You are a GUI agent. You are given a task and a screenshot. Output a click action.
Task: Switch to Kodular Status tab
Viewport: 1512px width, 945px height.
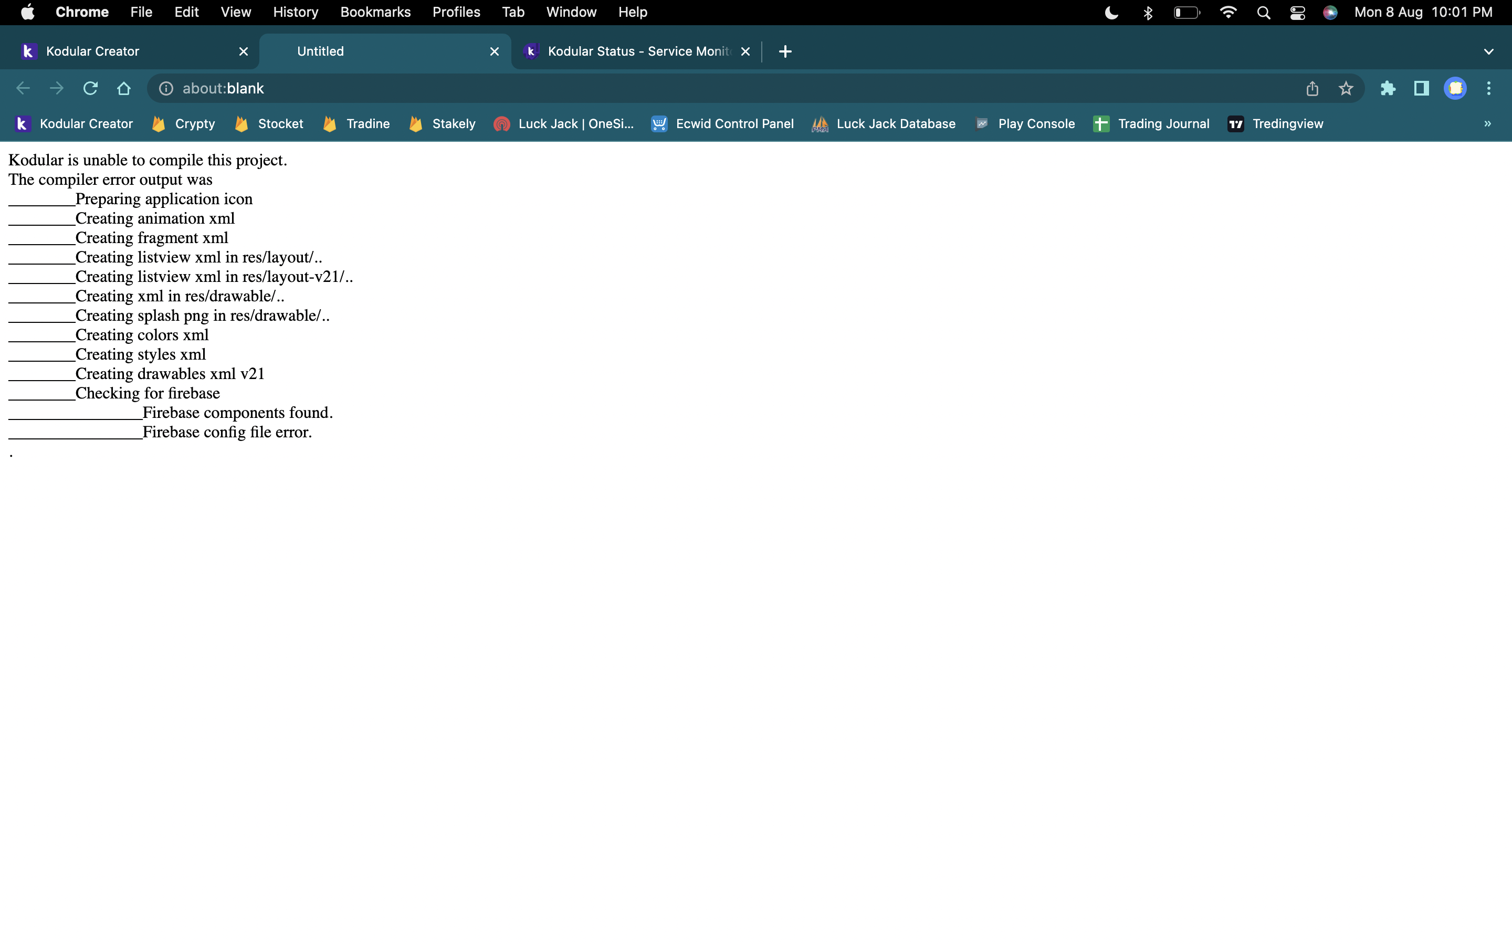637,51
